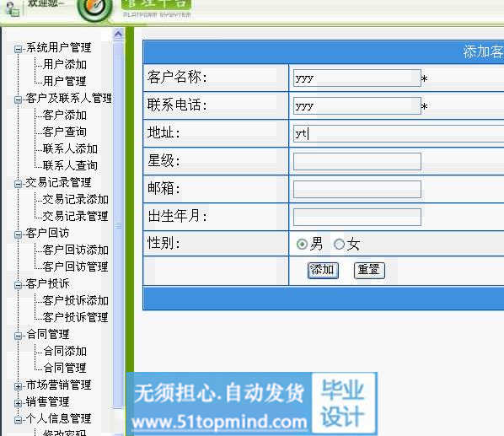
Task: Collapse the 客户及联系人管理 tree node
Action: (18, 100)
